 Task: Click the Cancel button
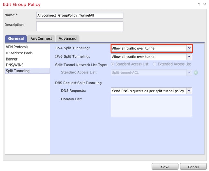pos(193,167)
